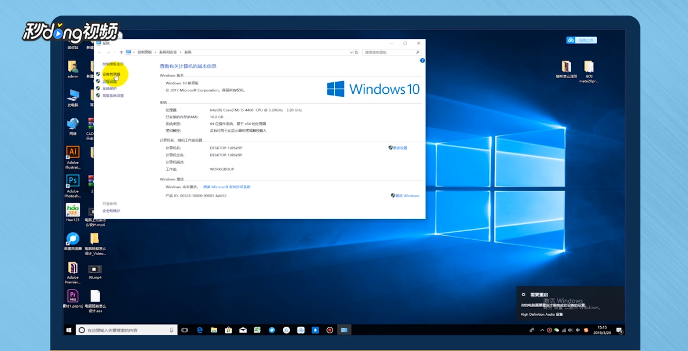Click 激活 Windows activation link
Image resolution: width=688 pixels, height=351 pixels.
coord(407,195)
